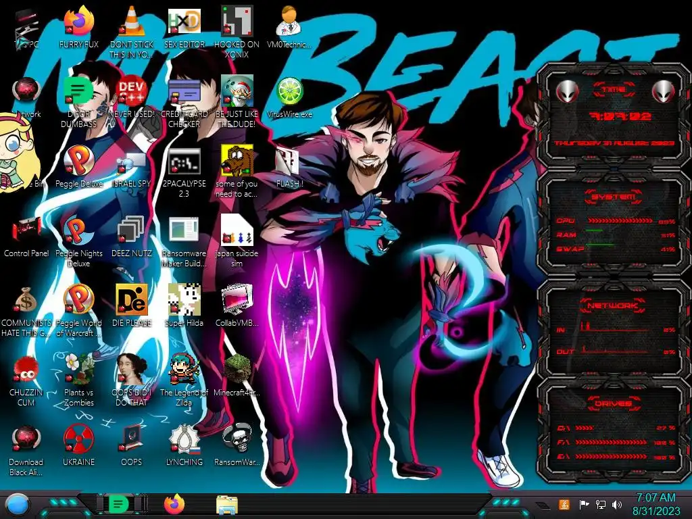Image resolution: width=692 pixels, height=519 pixels.
Task: Open the Minecraft4Fr... grass block icon
Action: 237,370
